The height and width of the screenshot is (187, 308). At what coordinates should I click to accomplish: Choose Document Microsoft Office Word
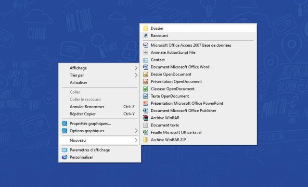(x=198, y=67)
